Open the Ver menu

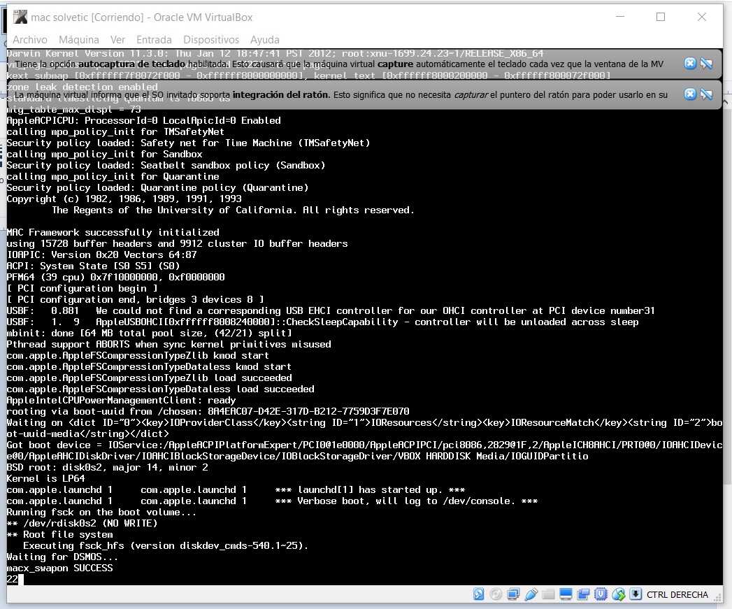(x=117, y=40)
